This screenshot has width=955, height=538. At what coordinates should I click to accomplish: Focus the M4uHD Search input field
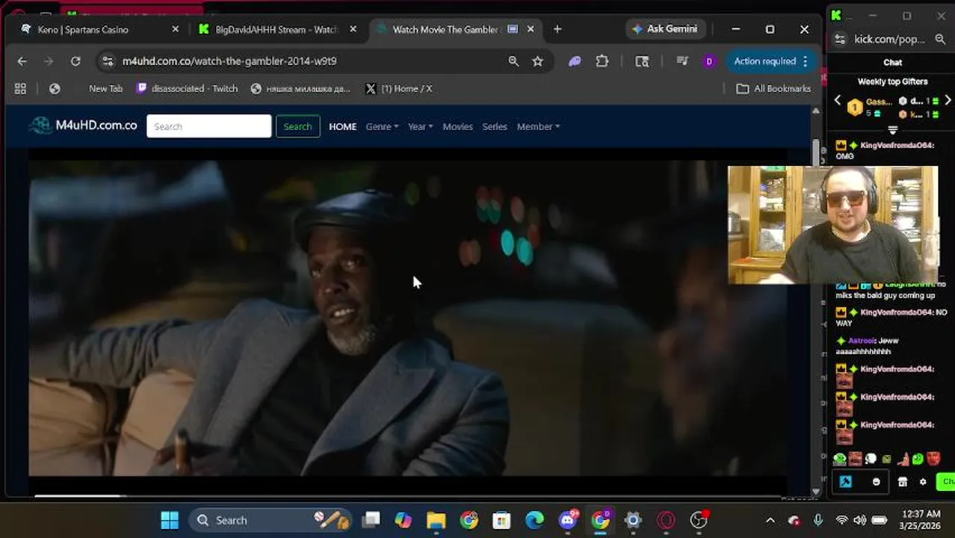click(209, 126)
